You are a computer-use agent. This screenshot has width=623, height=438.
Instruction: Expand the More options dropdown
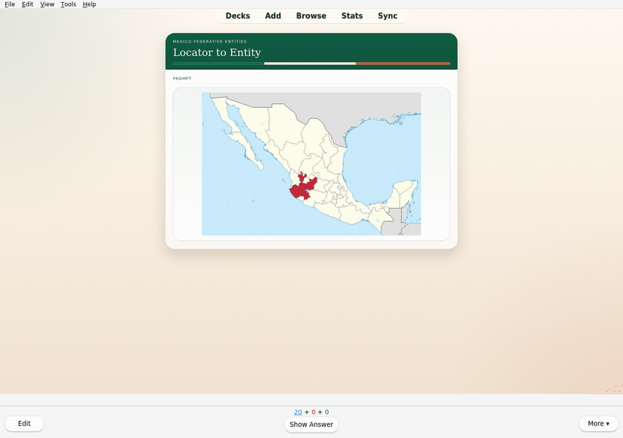click(x=598, y=423)
